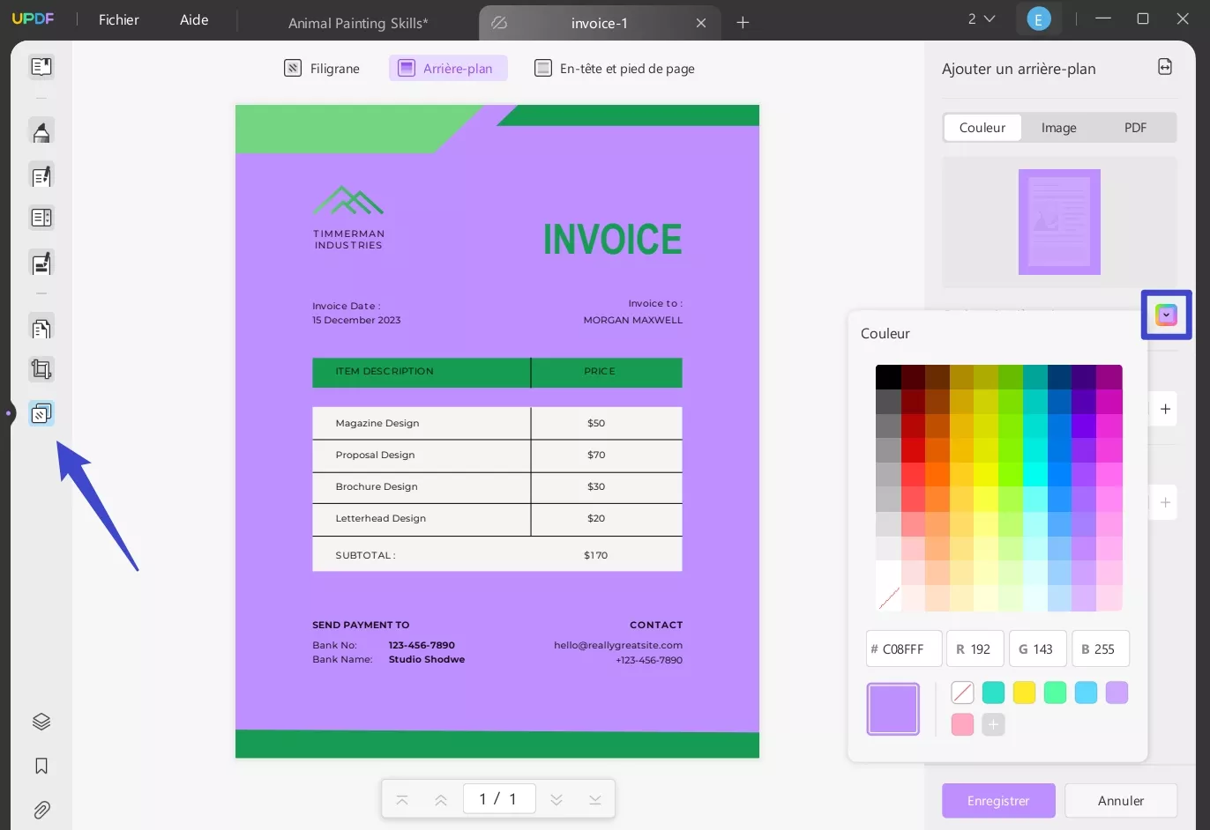This screenshot has height=830, width=1210.
Task: Go to previous page arrow
Action: pos(441,799)
